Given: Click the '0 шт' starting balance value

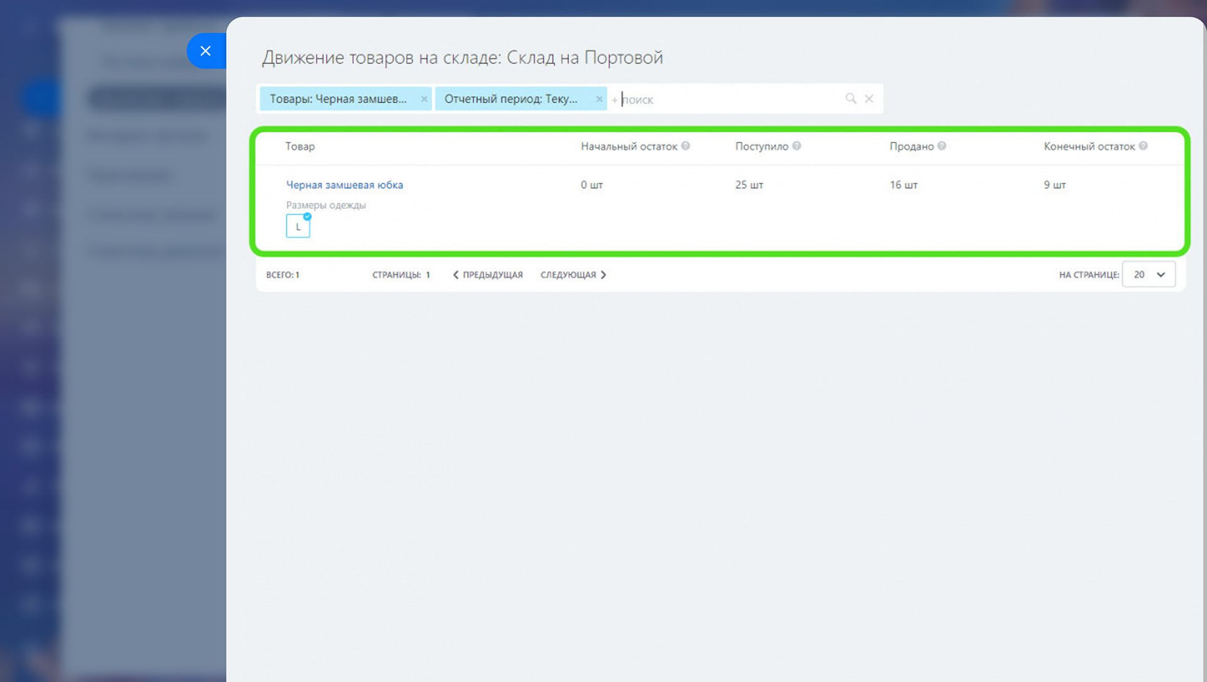Looking at the screenshot, I should [592, 185].
